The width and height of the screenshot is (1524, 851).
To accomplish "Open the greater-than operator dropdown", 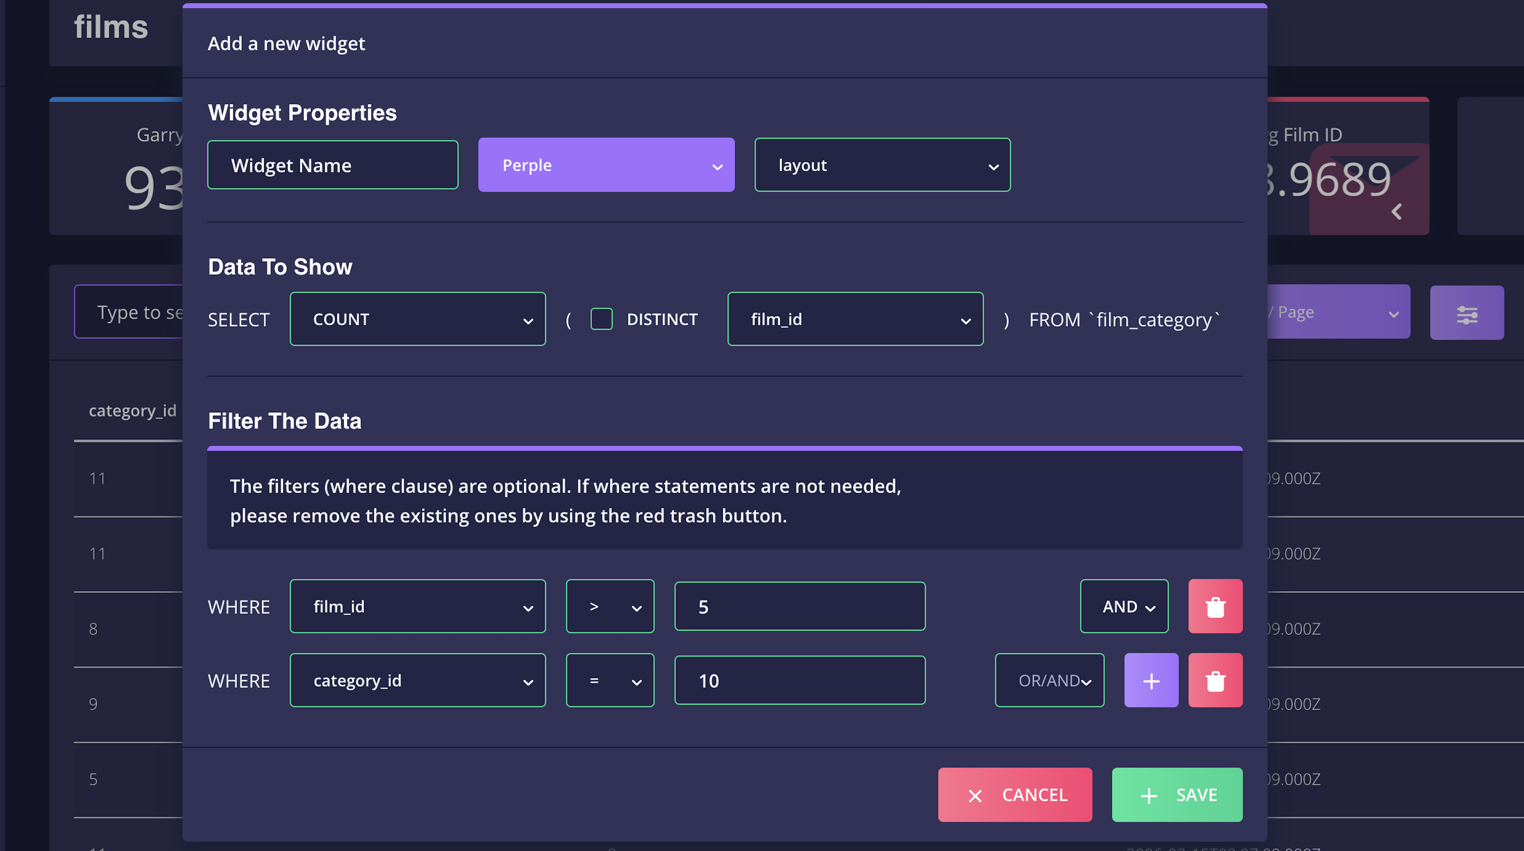I will [610, 607].
